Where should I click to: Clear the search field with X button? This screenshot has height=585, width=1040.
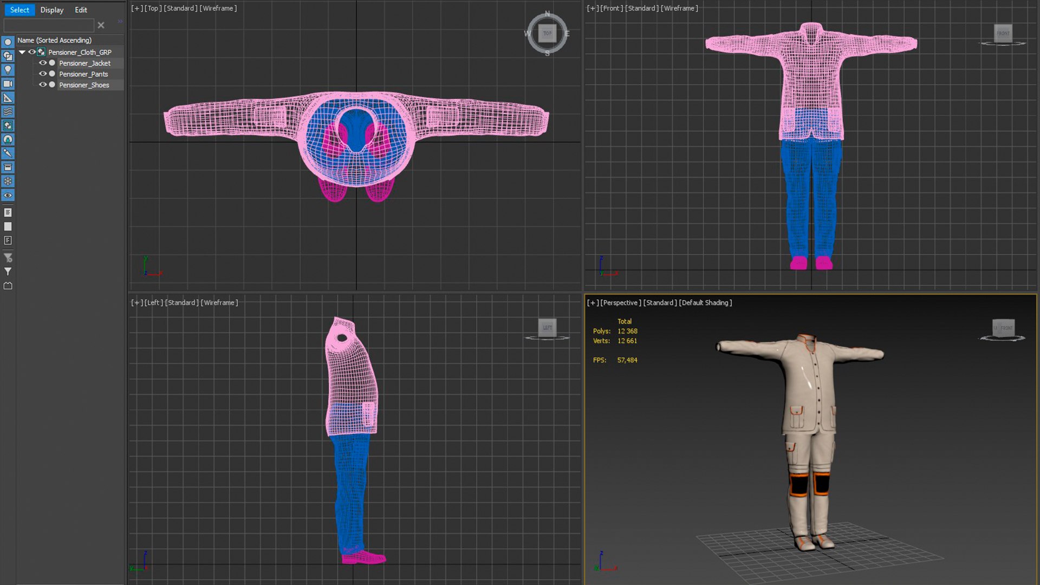[x=101, y=25]
